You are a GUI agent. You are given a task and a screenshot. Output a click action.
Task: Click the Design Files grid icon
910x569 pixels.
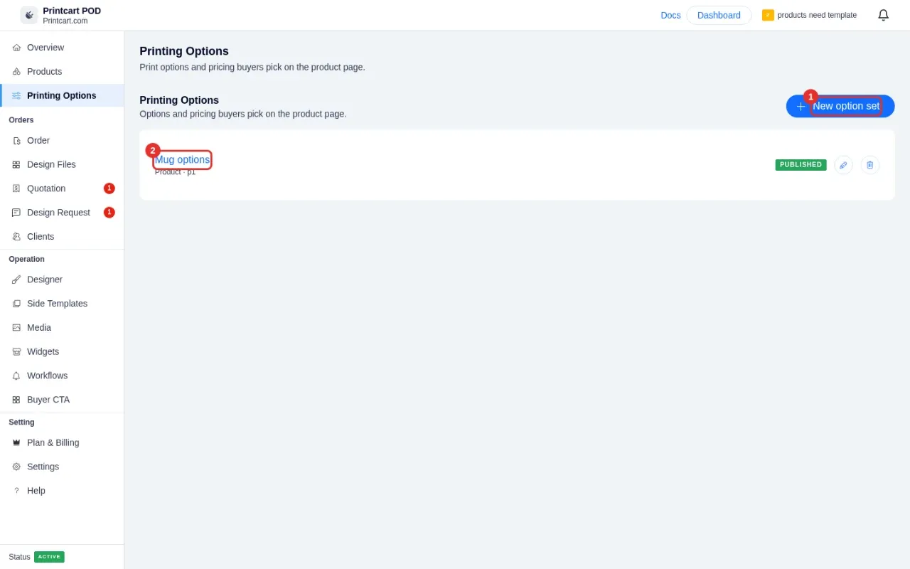(x=16, y=165)
